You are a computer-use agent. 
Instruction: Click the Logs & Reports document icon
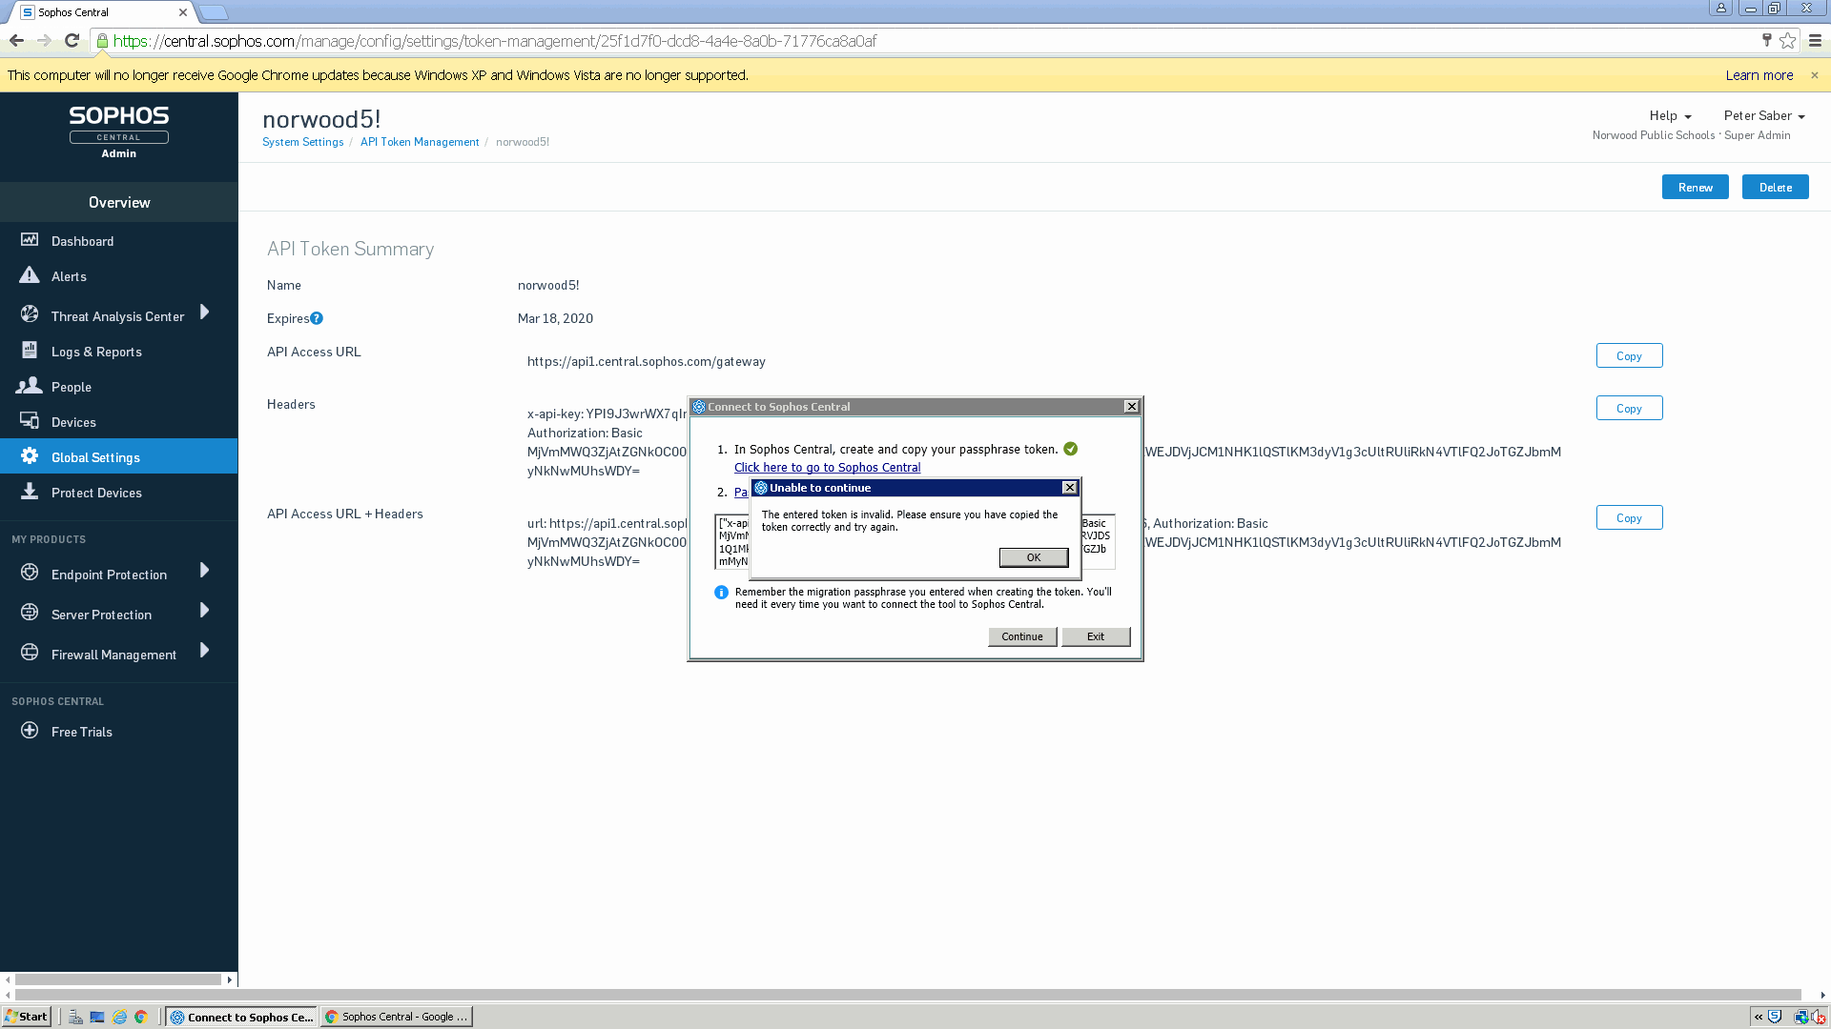[x=30, y=350]
